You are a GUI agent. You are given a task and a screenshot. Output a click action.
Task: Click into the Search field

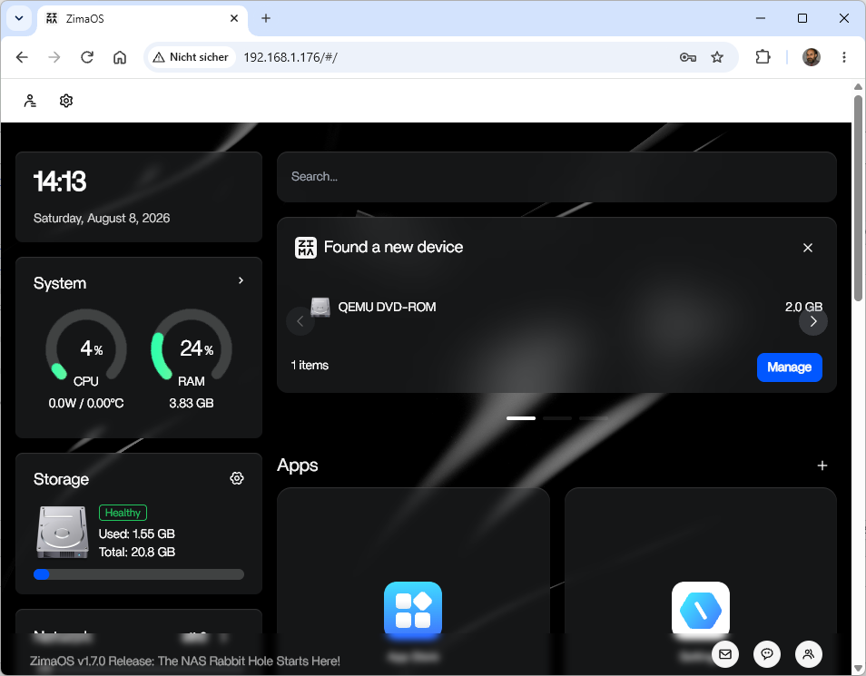coord(556,177)
